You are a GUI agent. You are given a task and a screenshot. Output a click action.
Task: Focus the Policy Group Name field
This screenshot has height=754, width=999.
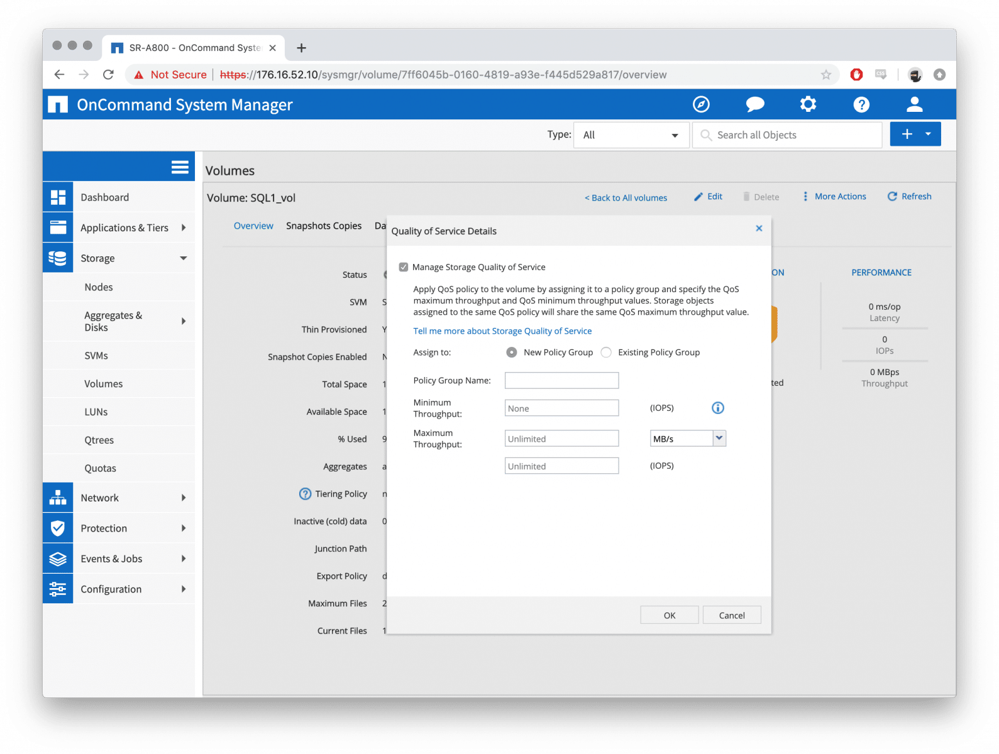point(561,381)
